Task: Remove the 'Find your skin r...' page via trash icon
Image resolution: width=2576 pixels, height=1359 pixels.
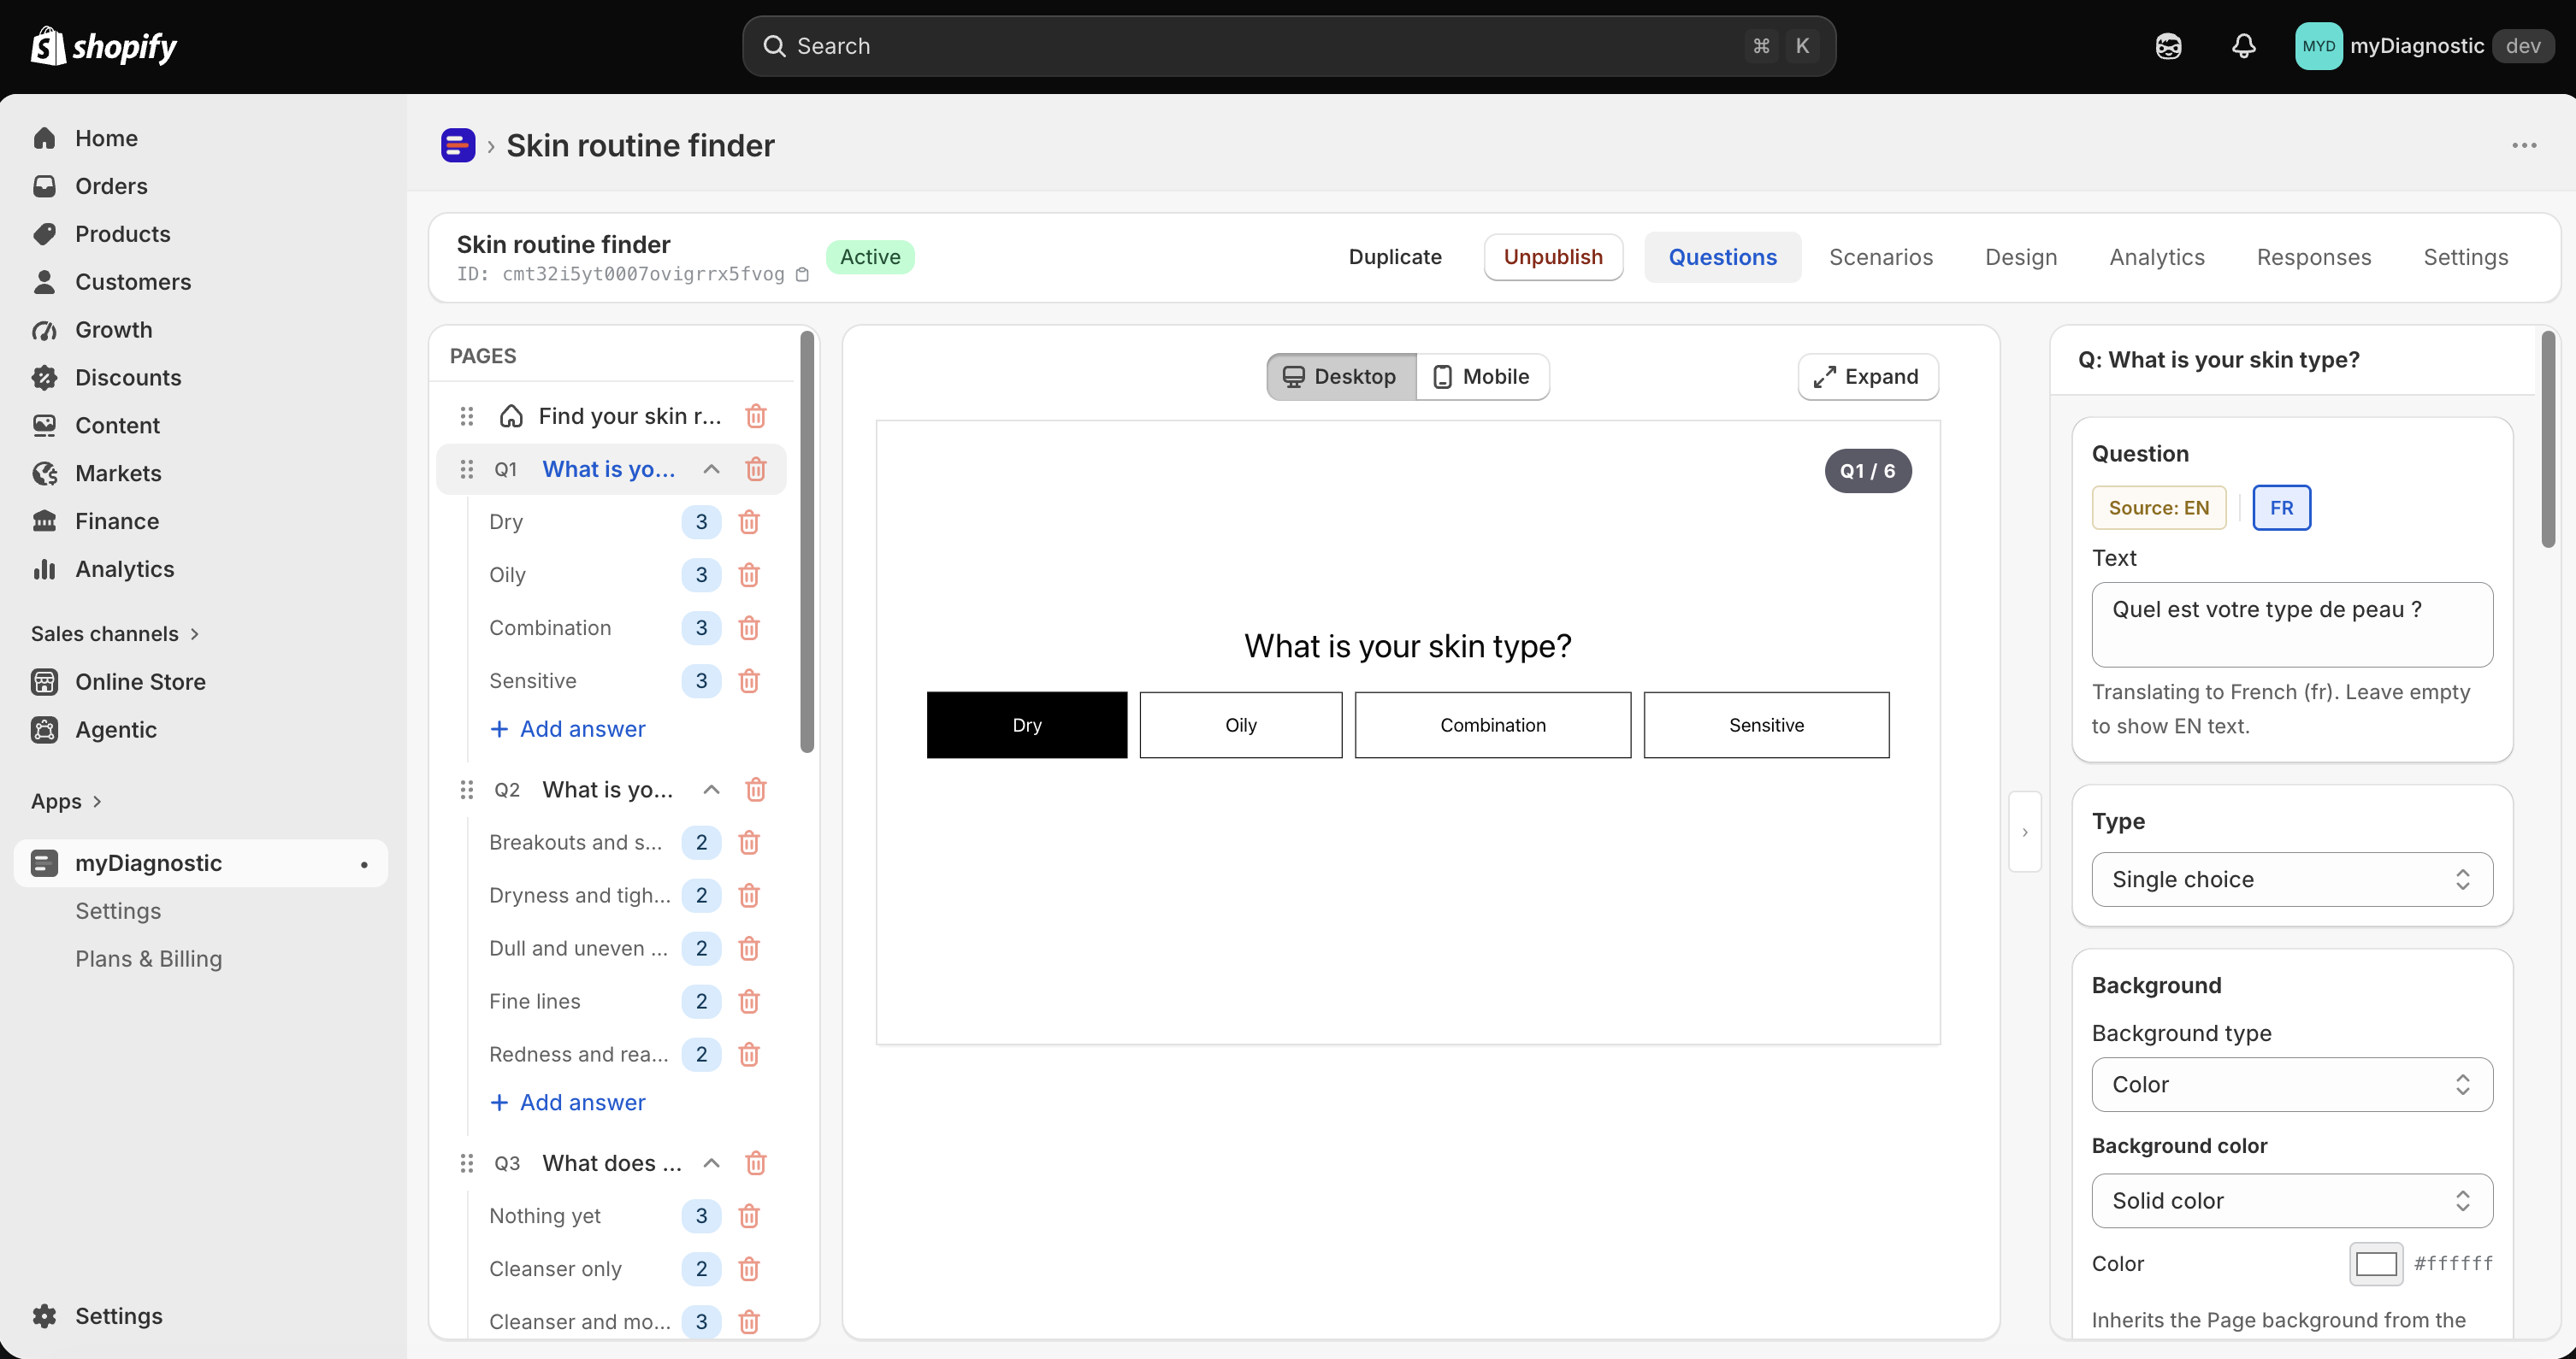Action: click(x=756, y=415)
